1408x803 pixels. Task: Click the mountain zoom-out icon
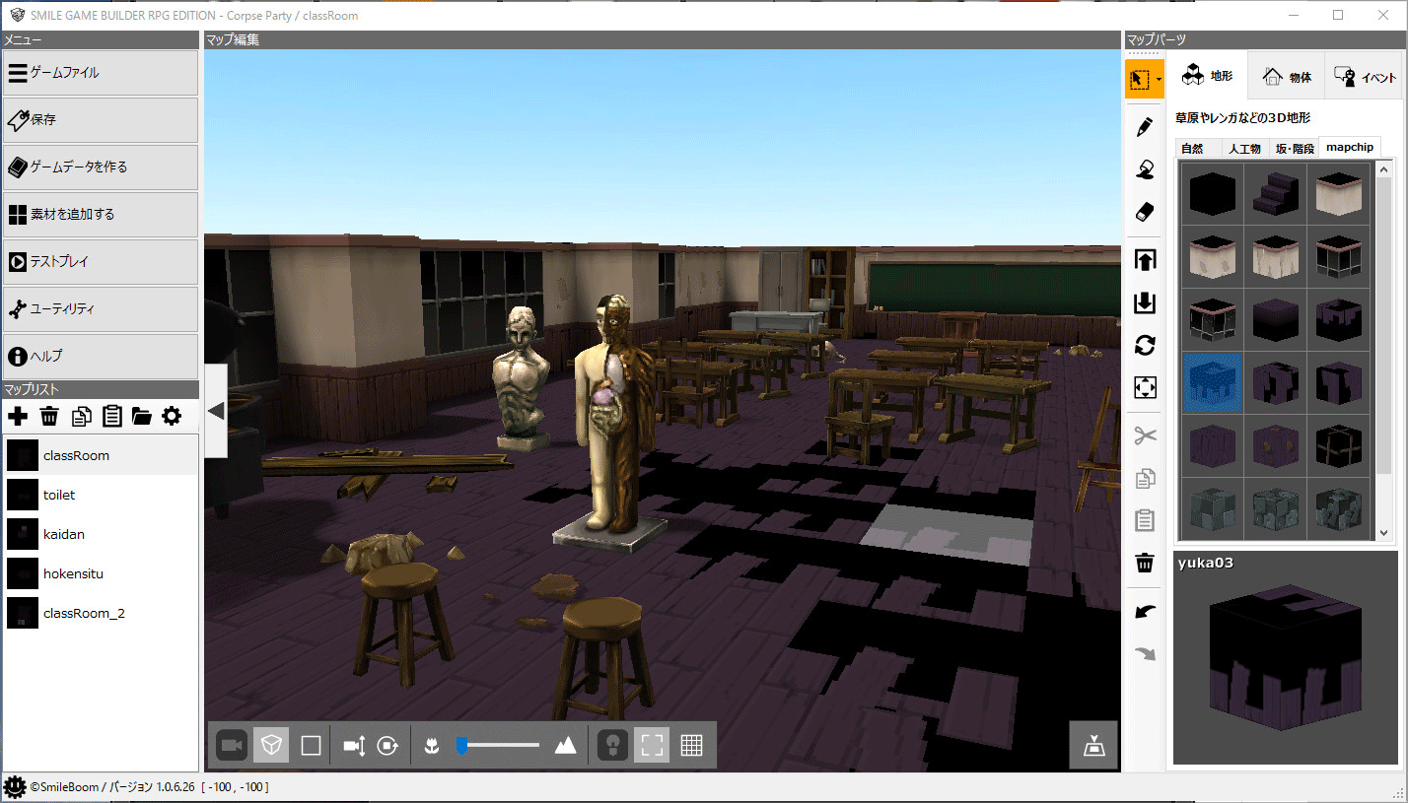tap(565, 746)
